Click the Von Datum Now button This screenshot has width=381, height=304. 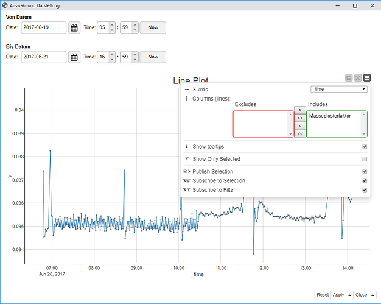pos(153,27)
